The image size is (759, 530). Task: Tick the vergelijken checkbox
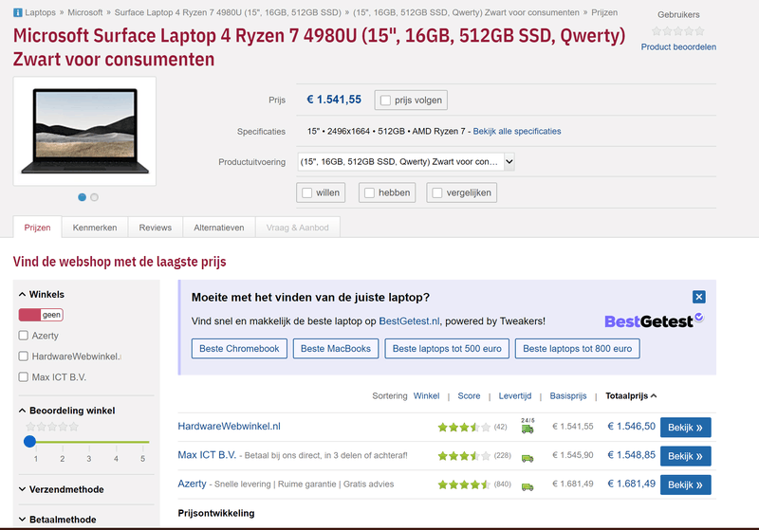coord(437,193)
